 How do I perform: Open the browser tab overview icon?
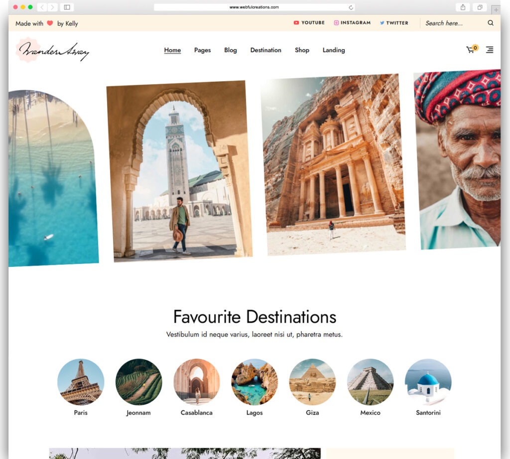point(480,7)
